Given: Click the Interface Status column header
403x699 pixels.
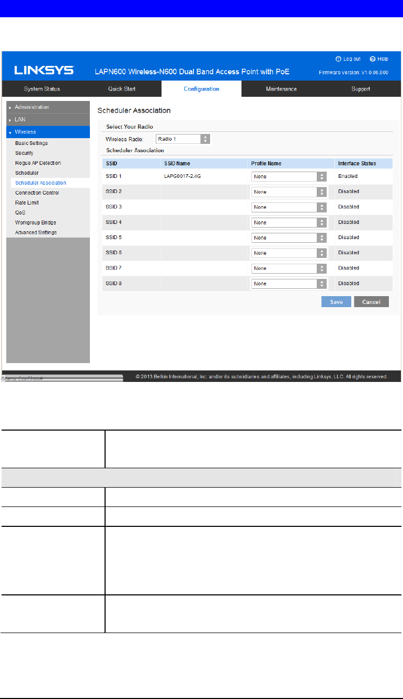Looking at the screenshot, I should [357, 164].
